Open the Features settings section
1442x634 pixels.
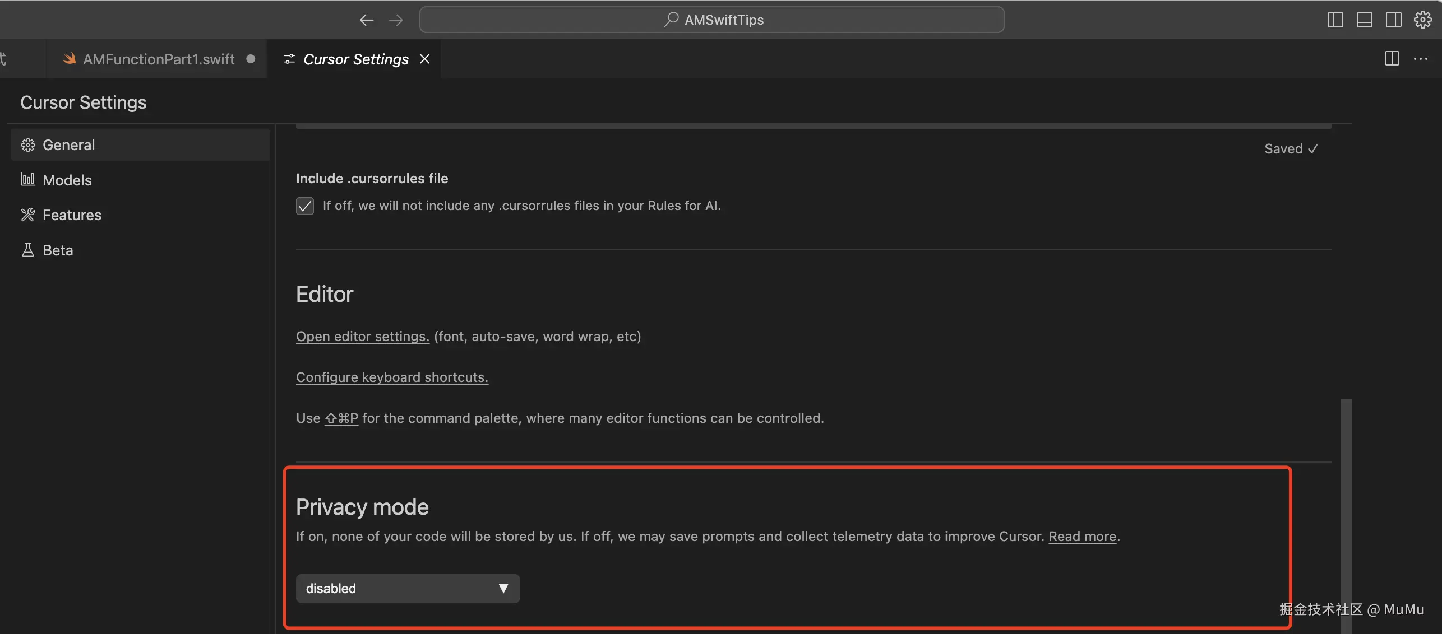(x=72, y=215)
